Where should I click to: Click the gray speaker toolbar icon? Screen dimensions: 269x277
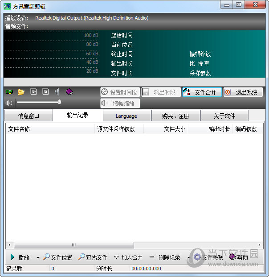pyautogui.click(x=57, y=92)
